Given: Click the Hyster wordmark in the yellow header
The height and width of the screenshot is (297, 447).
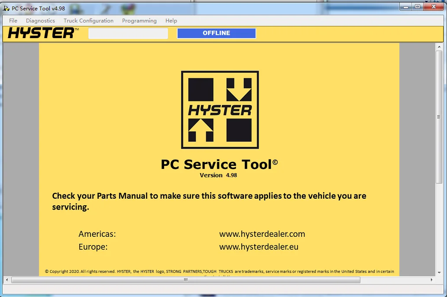Looking at the screenshot, I should coord(43,33).
